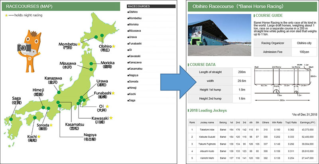319x164 pixels.
Task: Click the big blue arrow graphic
Action: click(x=162, y=79)
